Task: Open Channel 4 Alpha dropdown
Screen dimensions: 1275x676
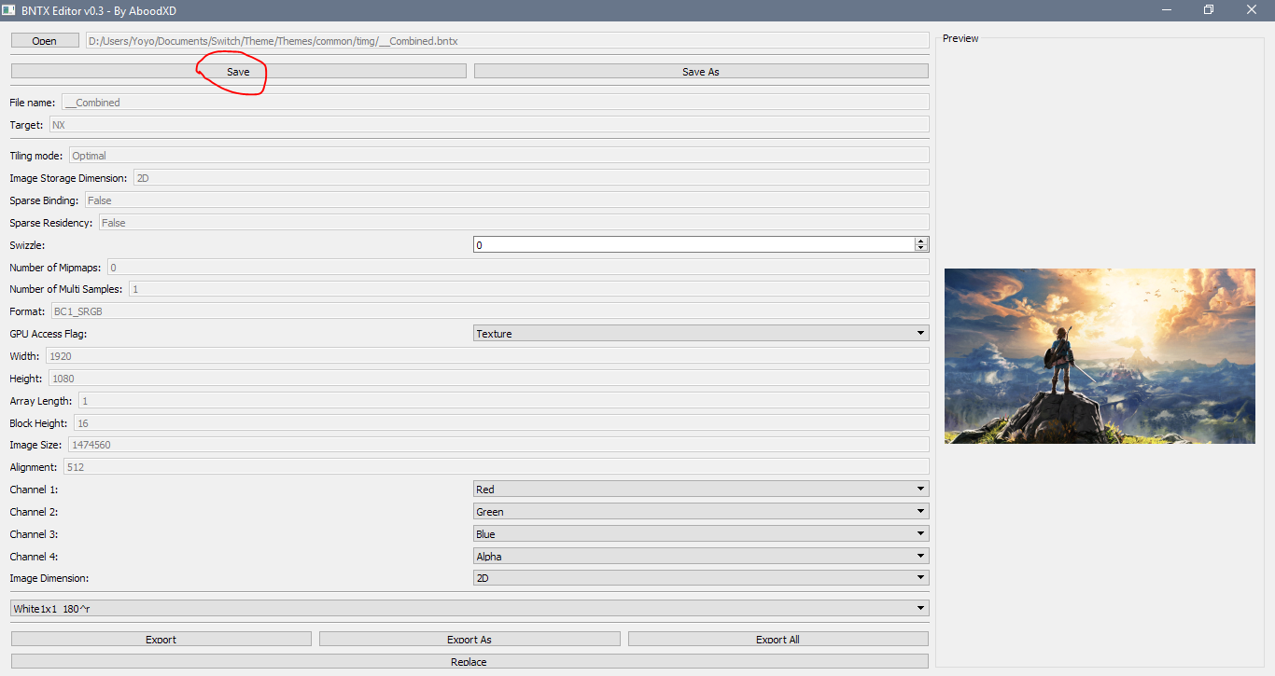Action: click(701, 556)
